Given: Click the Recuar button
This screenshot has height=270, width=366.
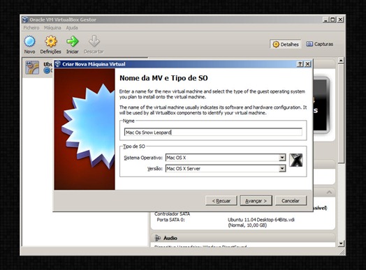Looking at the screenshot, I should tap(221, 201).
